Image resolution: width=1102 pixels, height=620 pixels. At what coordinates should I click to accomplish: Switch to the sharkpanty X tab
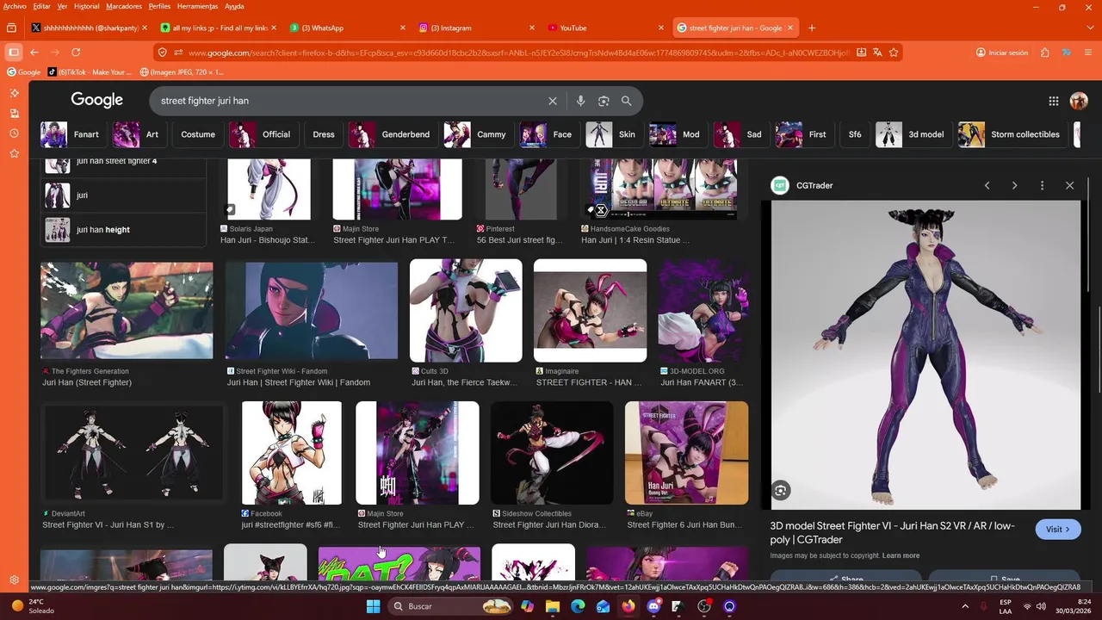click(x=90, y=28)
